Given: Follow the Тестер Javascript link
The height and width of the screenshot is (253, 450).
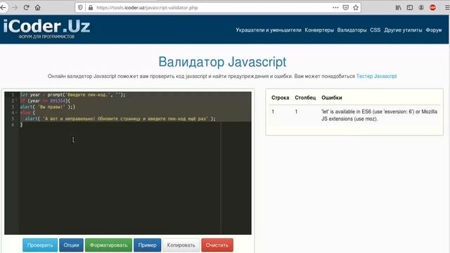Looking at the screenshot, I should (x=377, y=77).
